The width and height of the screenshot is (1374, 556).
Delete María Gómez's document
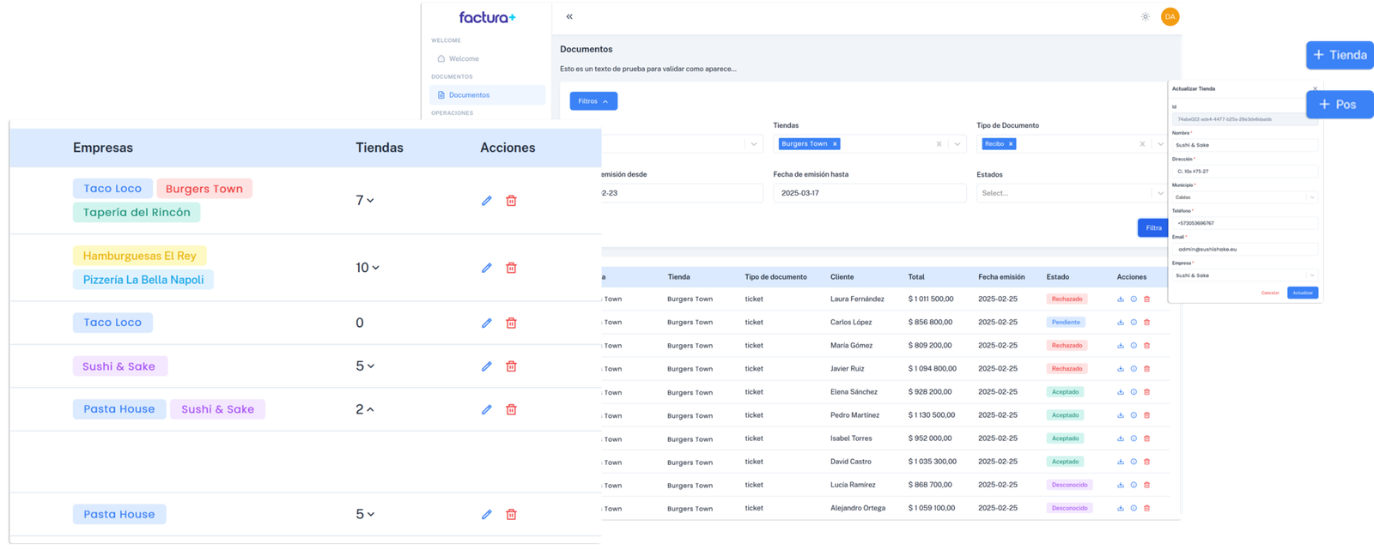click(1146, 346)
